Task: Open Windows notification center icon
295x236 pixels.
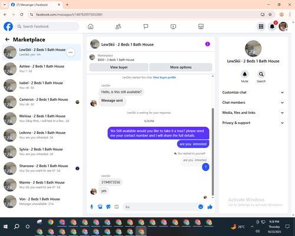Action: click(x=287, y=227)
